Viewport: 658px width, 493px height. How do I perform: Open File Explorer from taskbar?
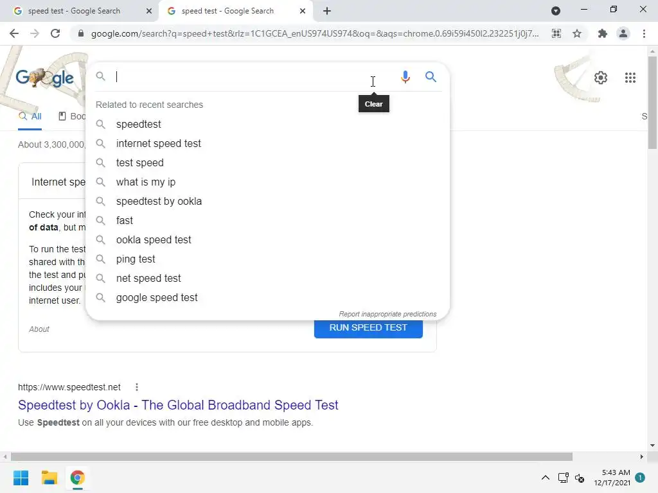[49, 478]
